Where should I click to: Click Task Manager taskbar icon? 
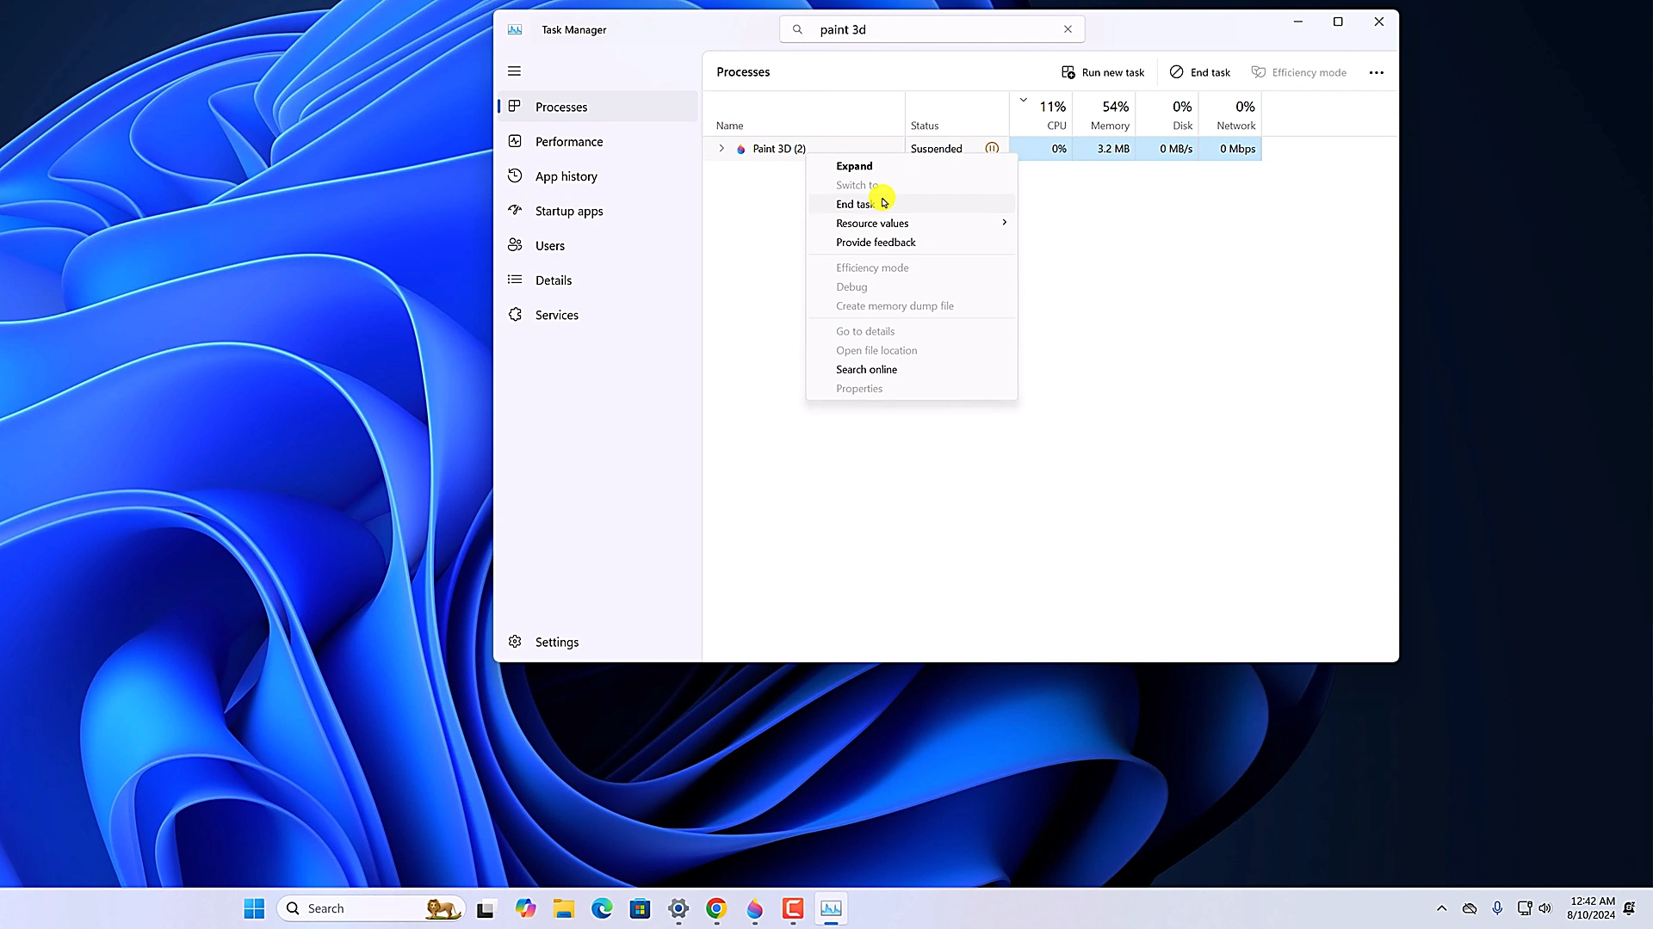tap(831, 908)
